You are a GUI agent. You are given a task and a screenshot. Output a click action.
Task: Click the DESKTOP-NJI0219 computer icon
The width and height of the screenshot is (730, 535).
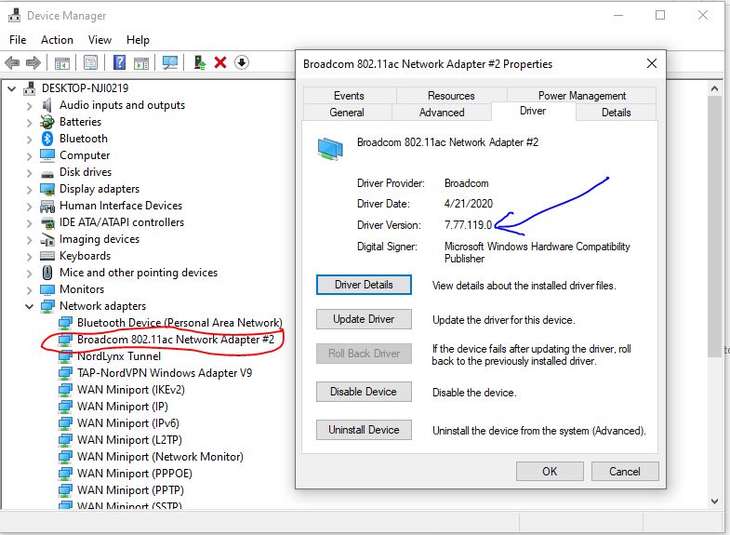[x=30, y=88]
